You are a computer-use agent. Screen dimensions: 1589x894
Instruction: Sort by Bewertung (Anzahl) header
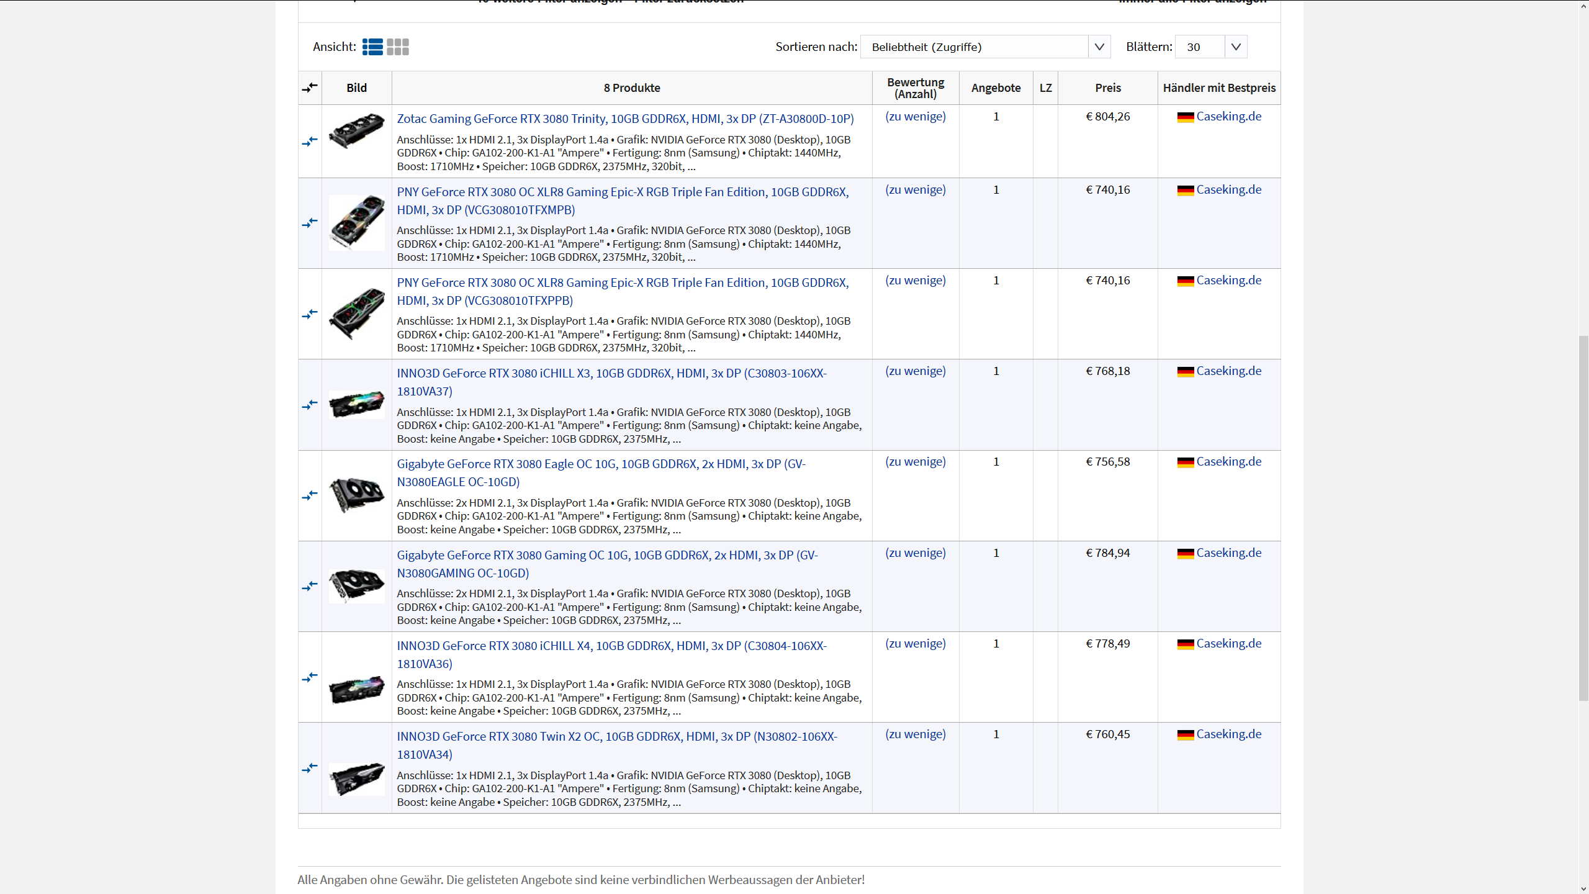[915, 88]
